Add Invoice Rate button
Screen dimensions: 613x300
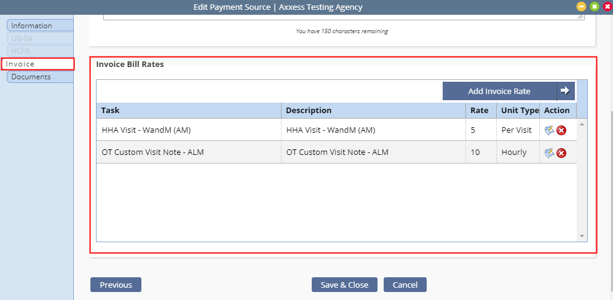[499, 91]
